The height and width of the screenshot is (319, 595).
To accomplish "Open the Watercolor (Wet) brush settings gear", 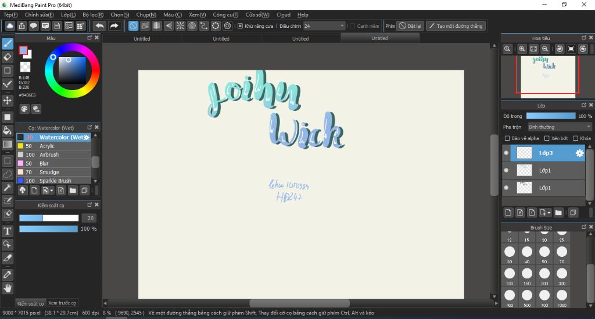I will pos(87,137).
